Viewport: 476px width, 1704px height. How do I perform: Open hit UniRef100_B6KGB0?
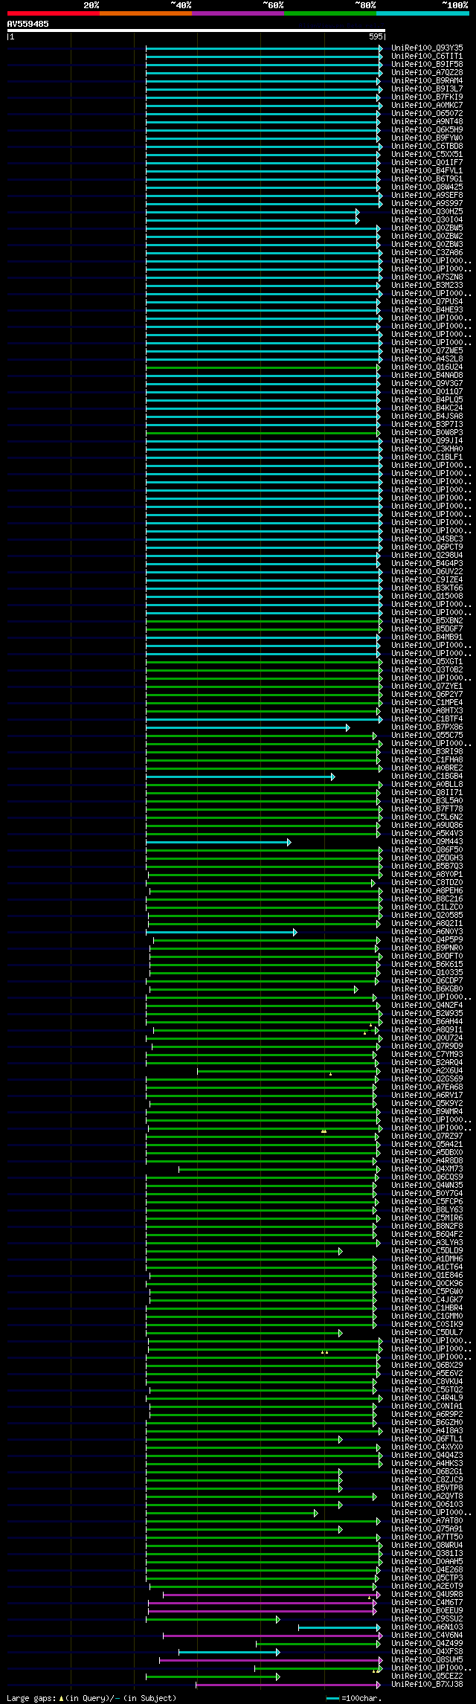point(427,989)
